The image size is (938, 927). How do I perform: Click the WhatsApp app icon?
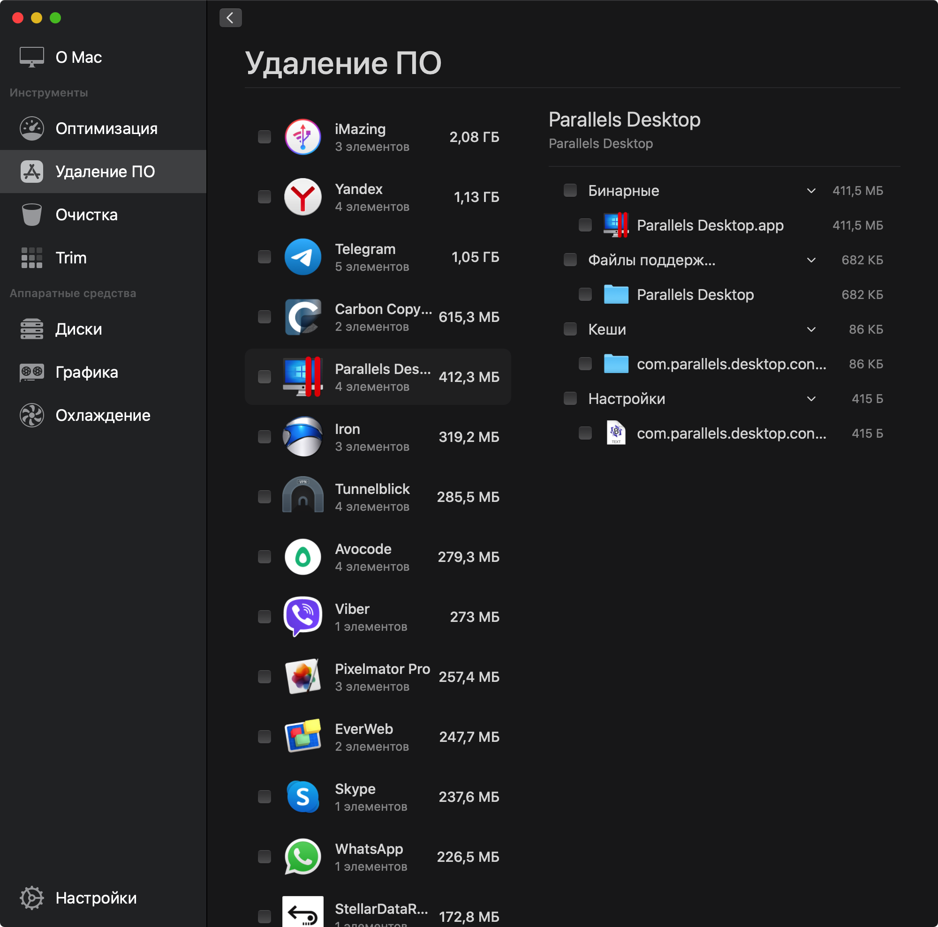pos(303,857)
